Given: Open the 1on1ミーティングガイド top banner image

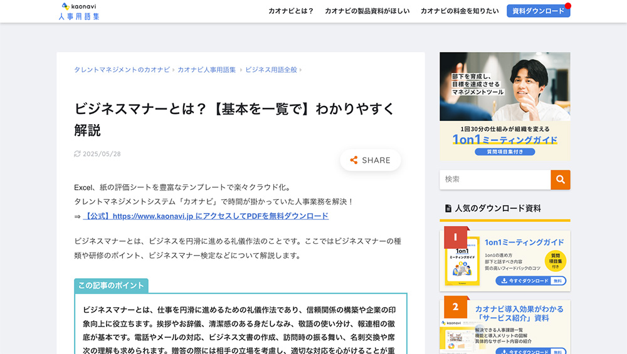Looking at the screenshot, I should click(505, 107).
